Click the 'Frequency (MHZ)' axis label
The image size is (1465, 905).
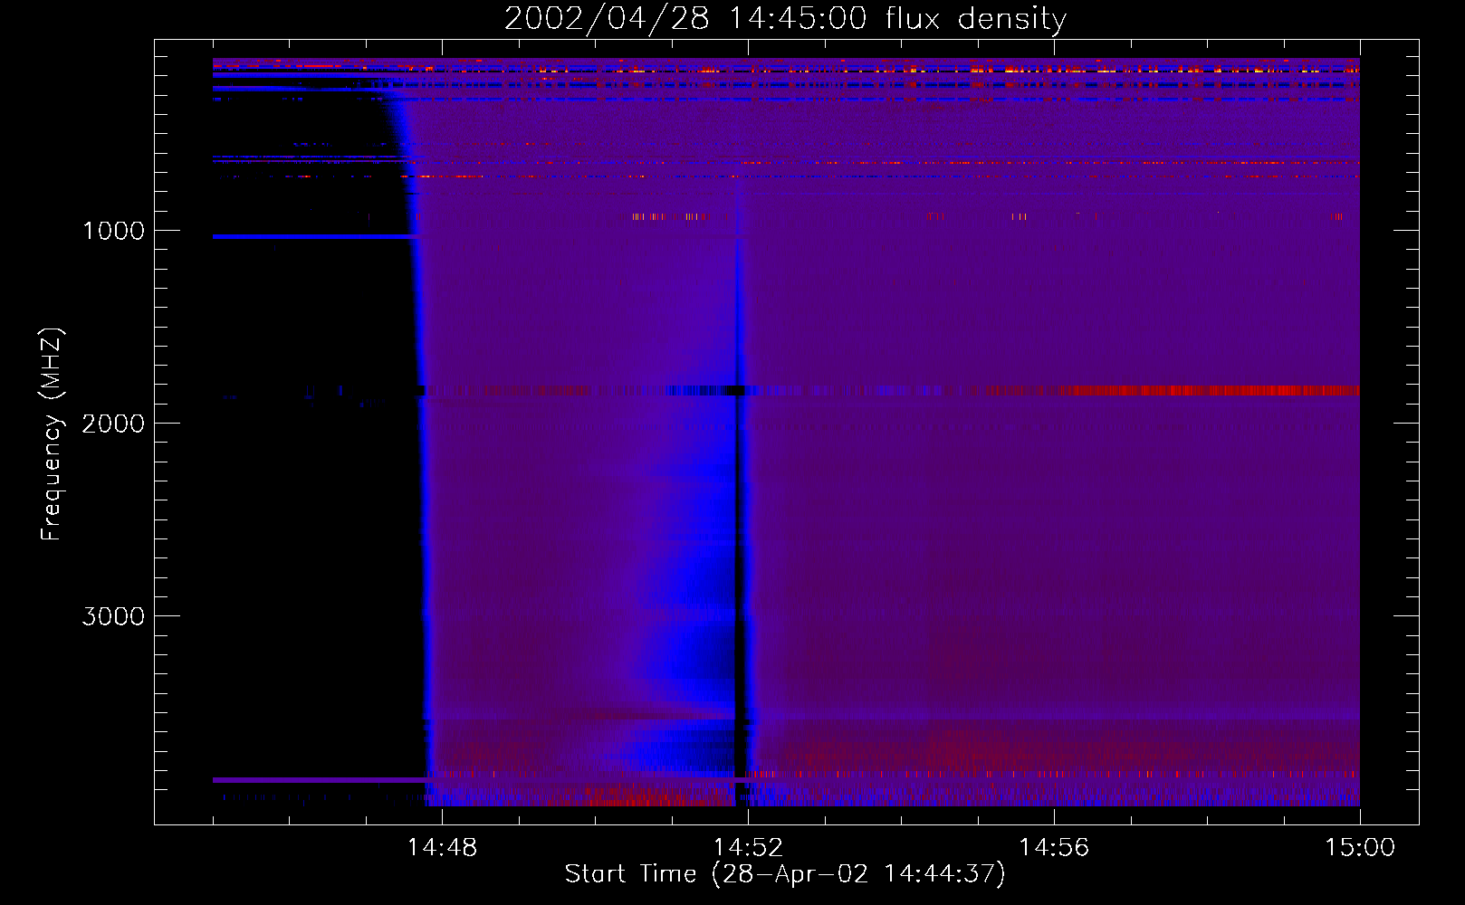click(52, 434)
